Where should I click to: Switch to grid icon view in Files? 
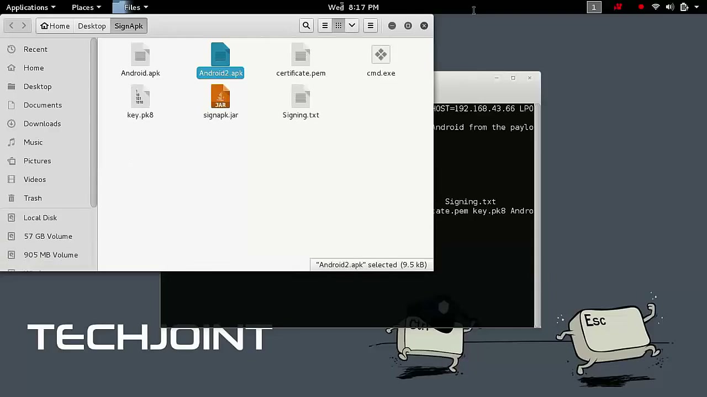click(338, 25)
